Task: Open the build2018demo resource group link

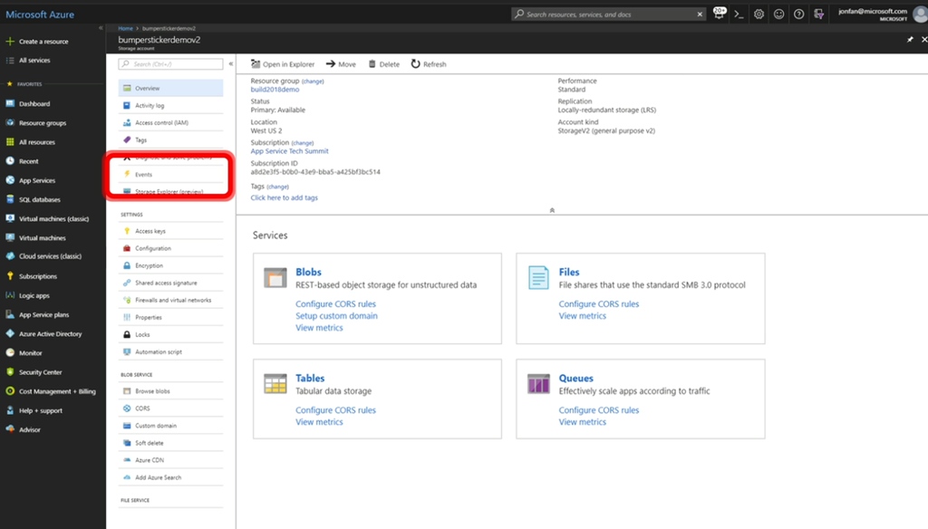Action: [x=275, y=90]
